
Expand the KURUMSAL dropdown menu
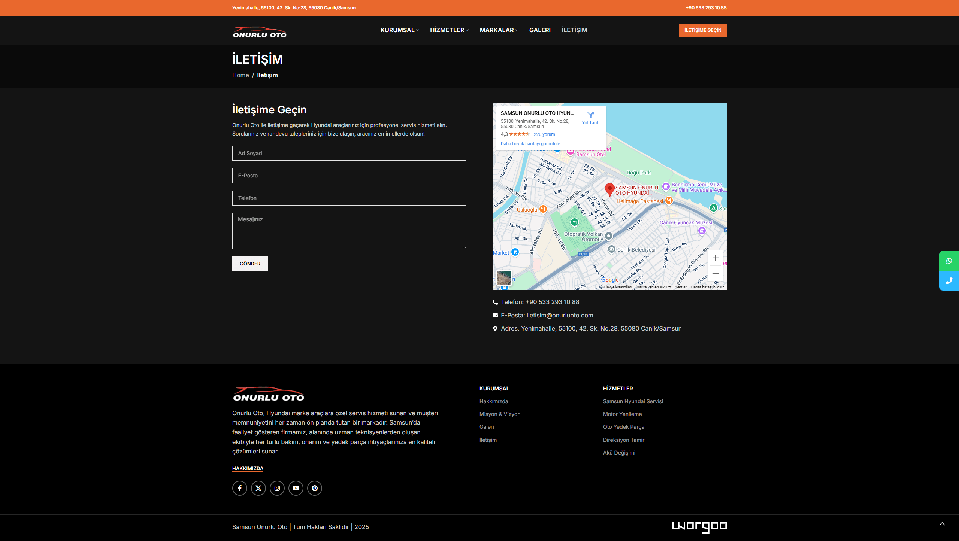400,30
